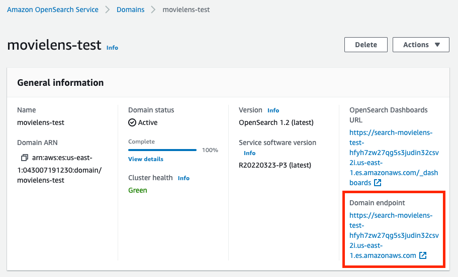Image resolution: width=458 pixels, height=277 pixels.
Task: Click the Domain ARN text value
Action: 59,169
